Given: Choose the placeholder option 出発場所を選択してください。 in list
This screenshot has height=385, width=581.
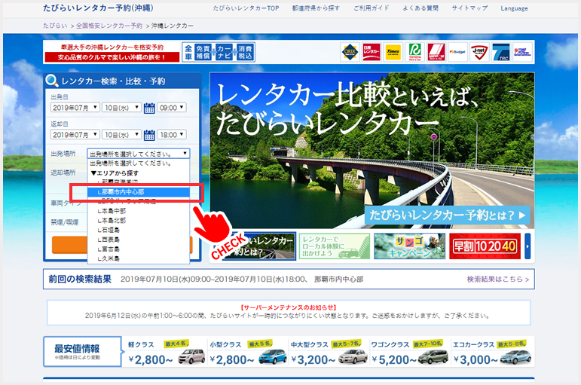Looking at the screenshot, I should pos(139,163).
